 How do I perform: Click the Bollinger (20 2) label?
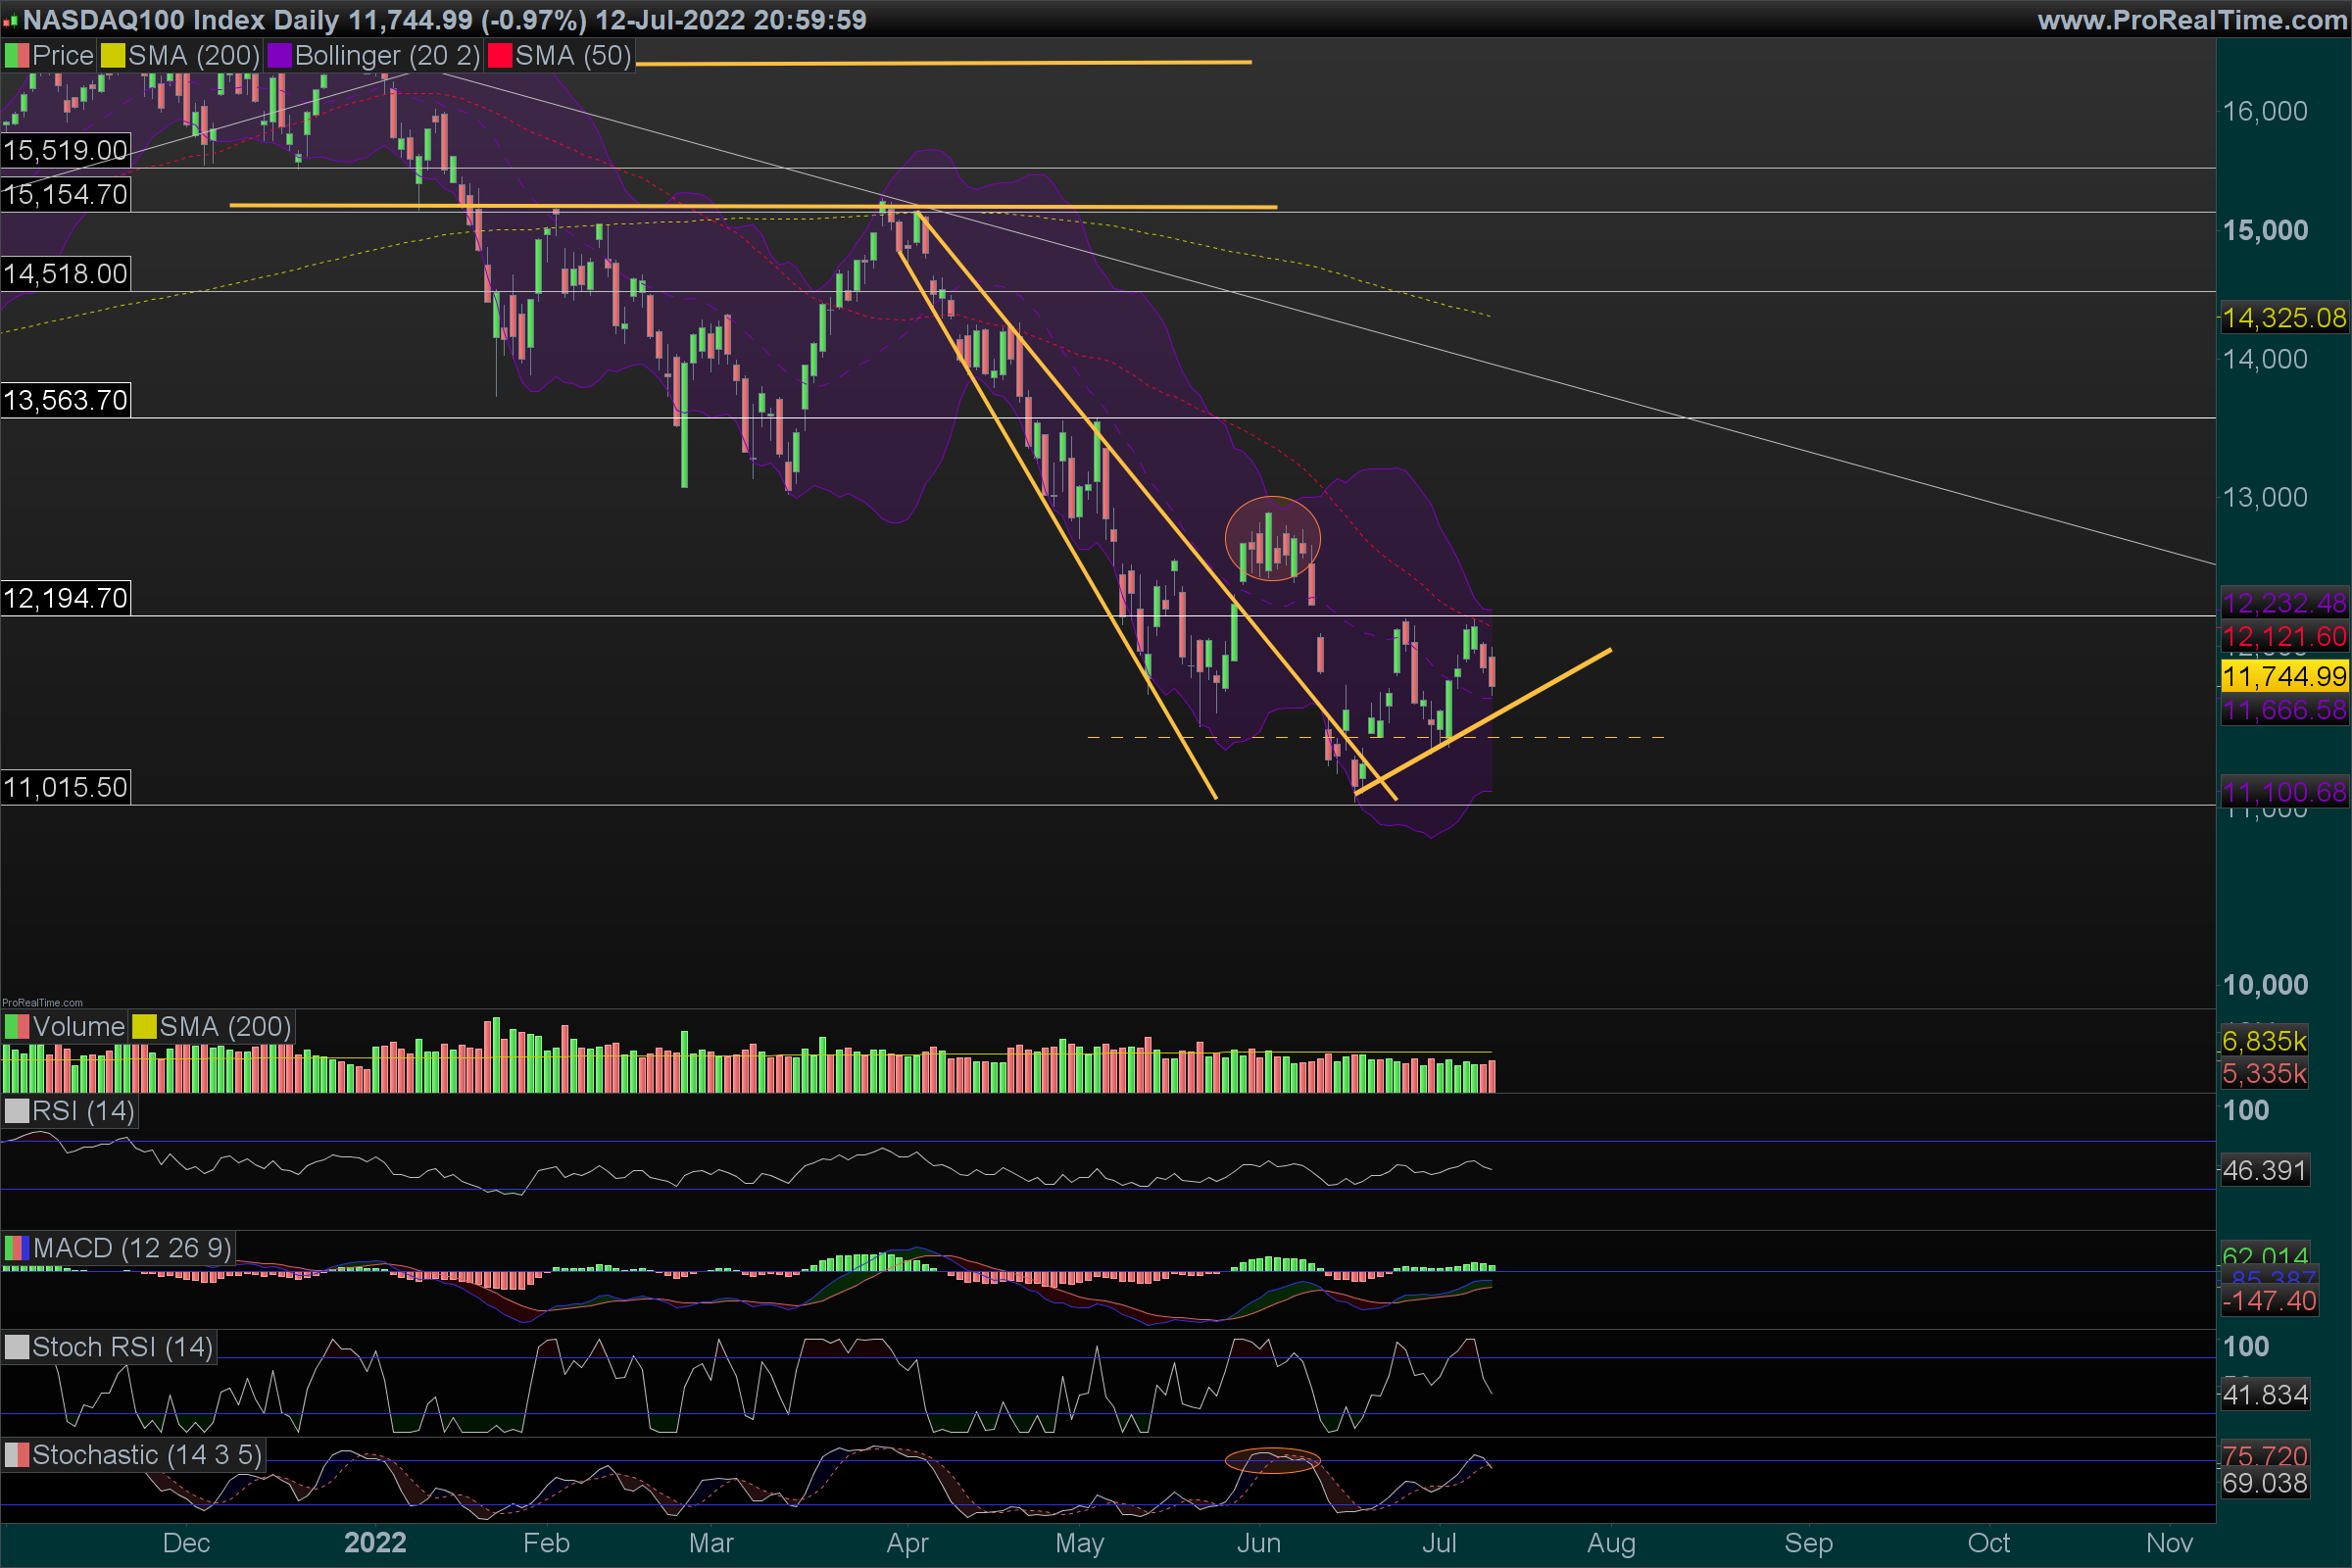click(x=387, y=56)
